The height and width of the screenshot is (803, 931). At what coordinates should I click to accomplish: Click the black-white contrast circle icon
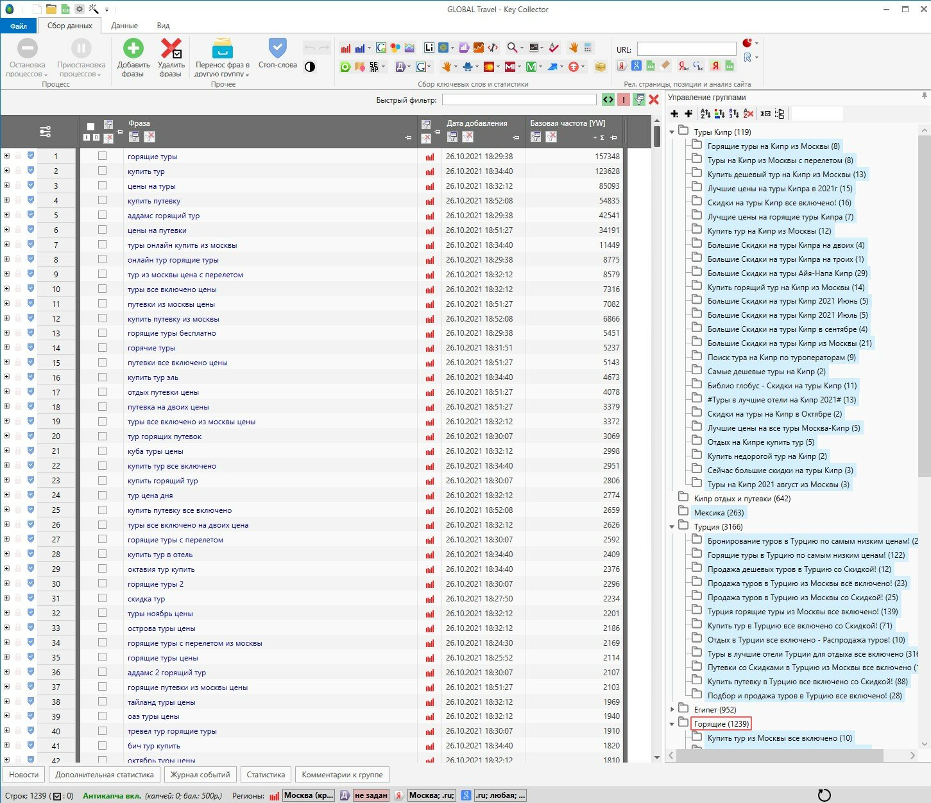pos(310,67)
